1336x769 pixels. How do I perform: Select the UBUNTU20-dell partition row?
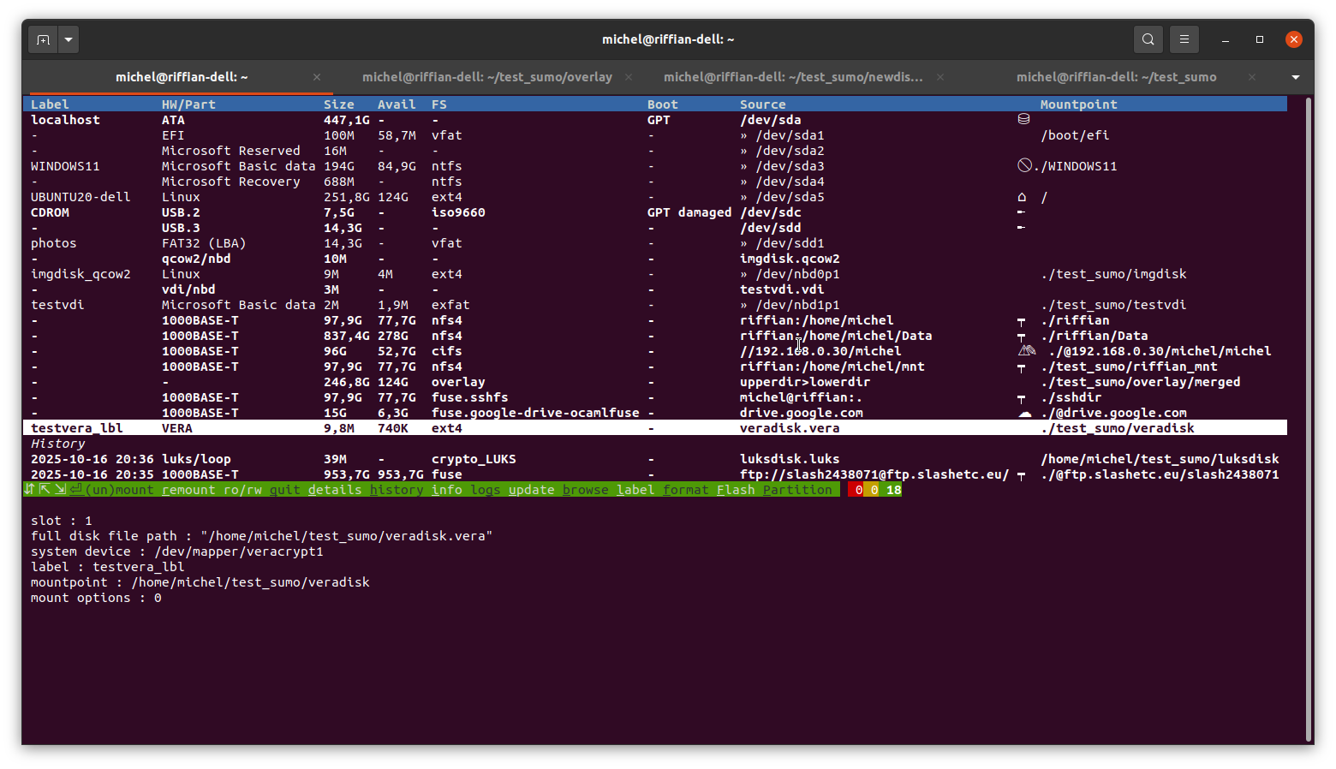coord(655,197)
